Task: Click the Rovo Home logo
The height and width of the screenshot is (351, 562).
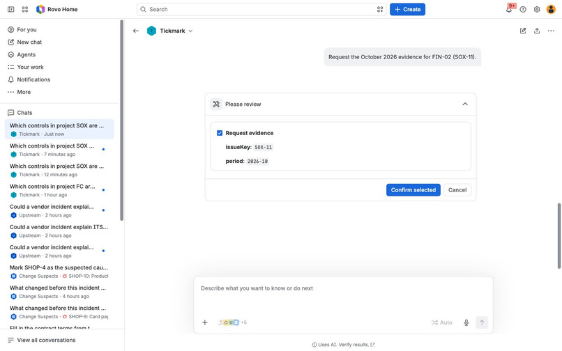Action: coord(57,9)
